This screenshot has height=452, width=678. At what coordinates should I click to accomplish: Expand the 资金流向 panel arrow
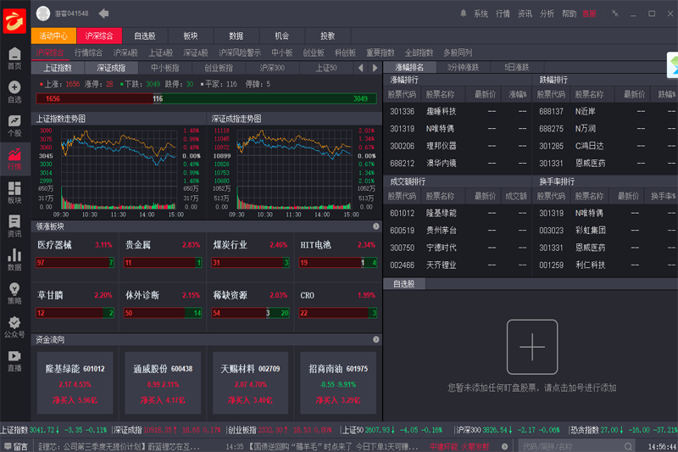click(x=375, y=339)
